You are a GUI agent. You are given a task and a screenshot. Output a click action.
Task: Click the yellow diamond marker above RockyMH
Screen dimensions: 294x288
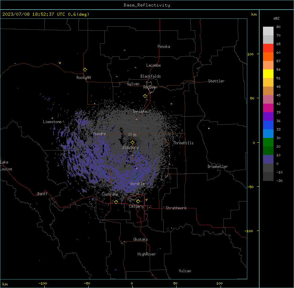[x=85, y=70]
